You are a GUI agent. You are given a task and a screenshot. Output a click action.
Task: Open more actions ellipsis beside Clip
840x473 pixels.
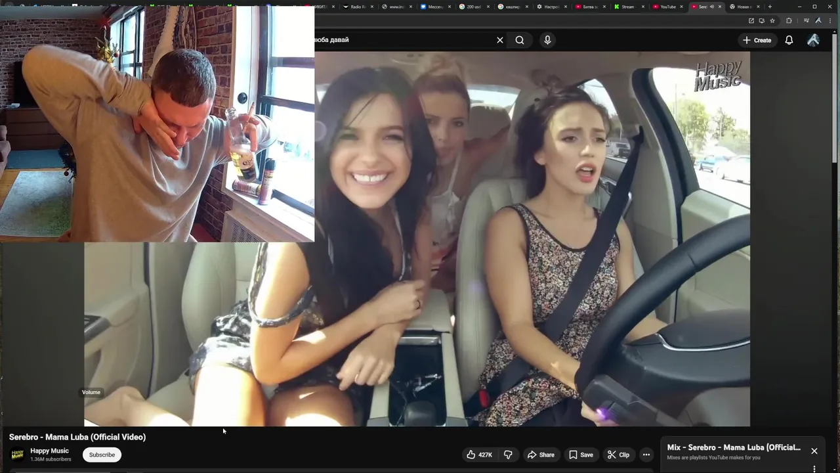pyautogui.click(x=646, y=455)
